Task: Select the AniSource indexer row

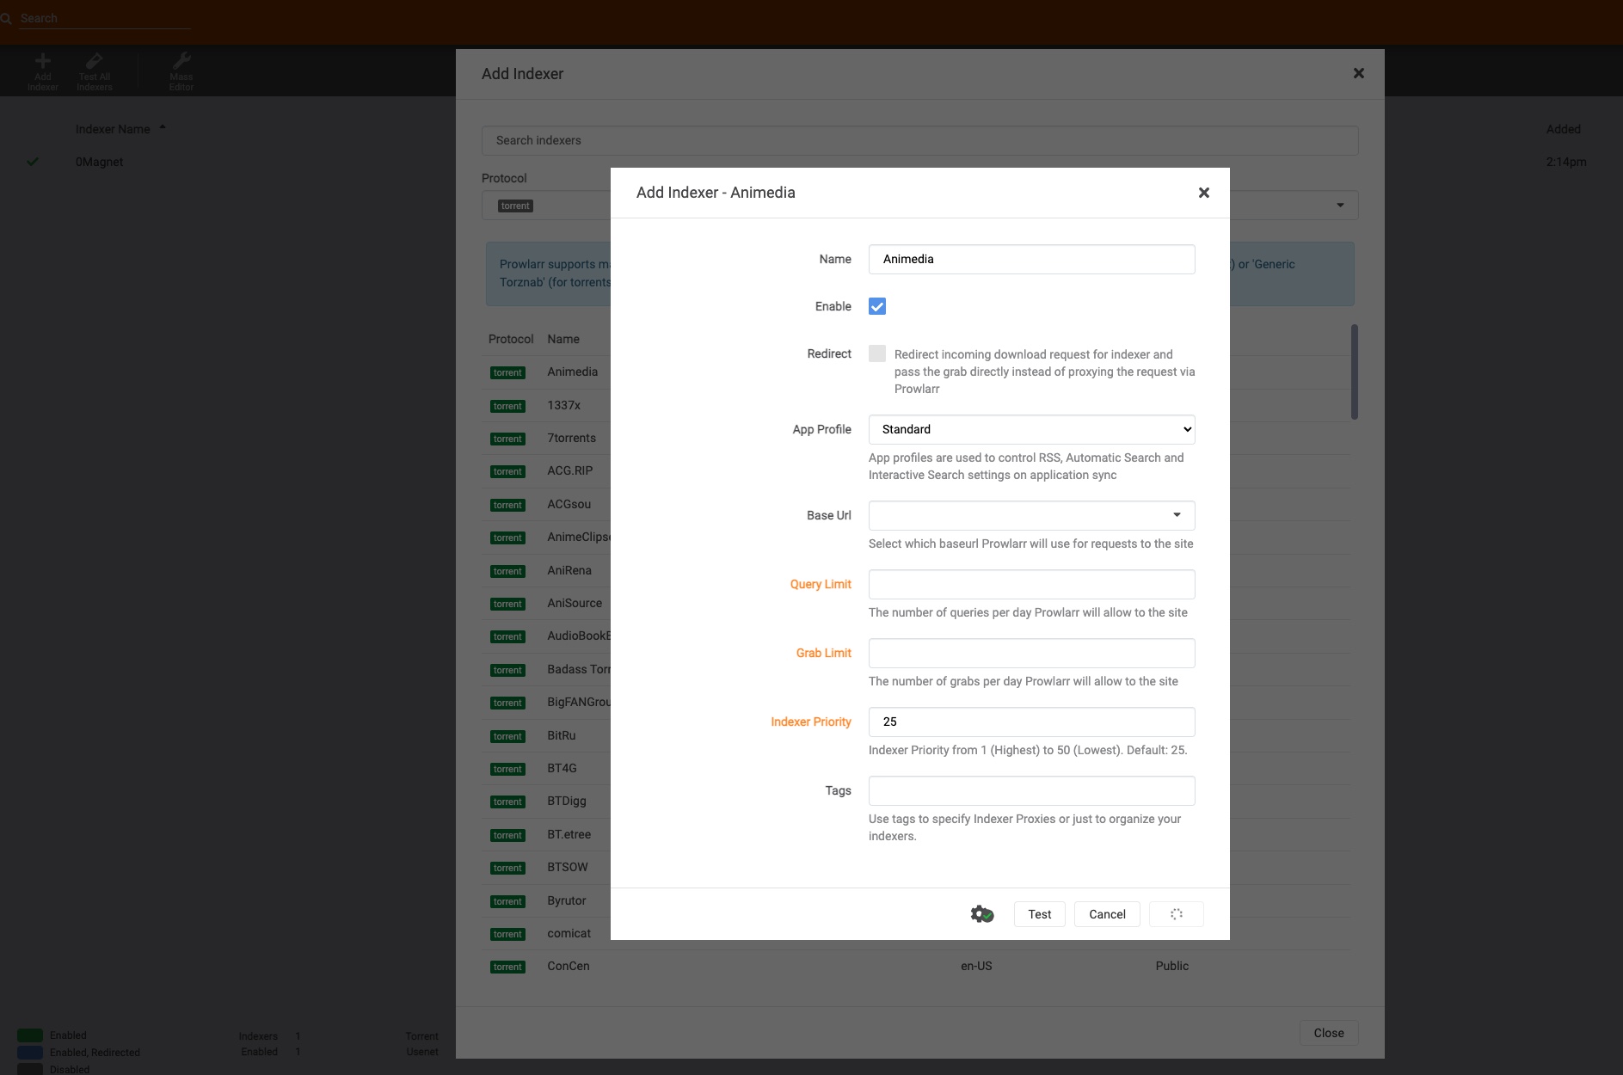Action: 575,603
